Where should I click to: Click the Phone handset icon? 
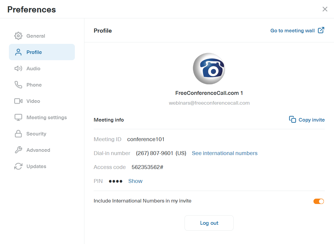(x=18, y=85)
